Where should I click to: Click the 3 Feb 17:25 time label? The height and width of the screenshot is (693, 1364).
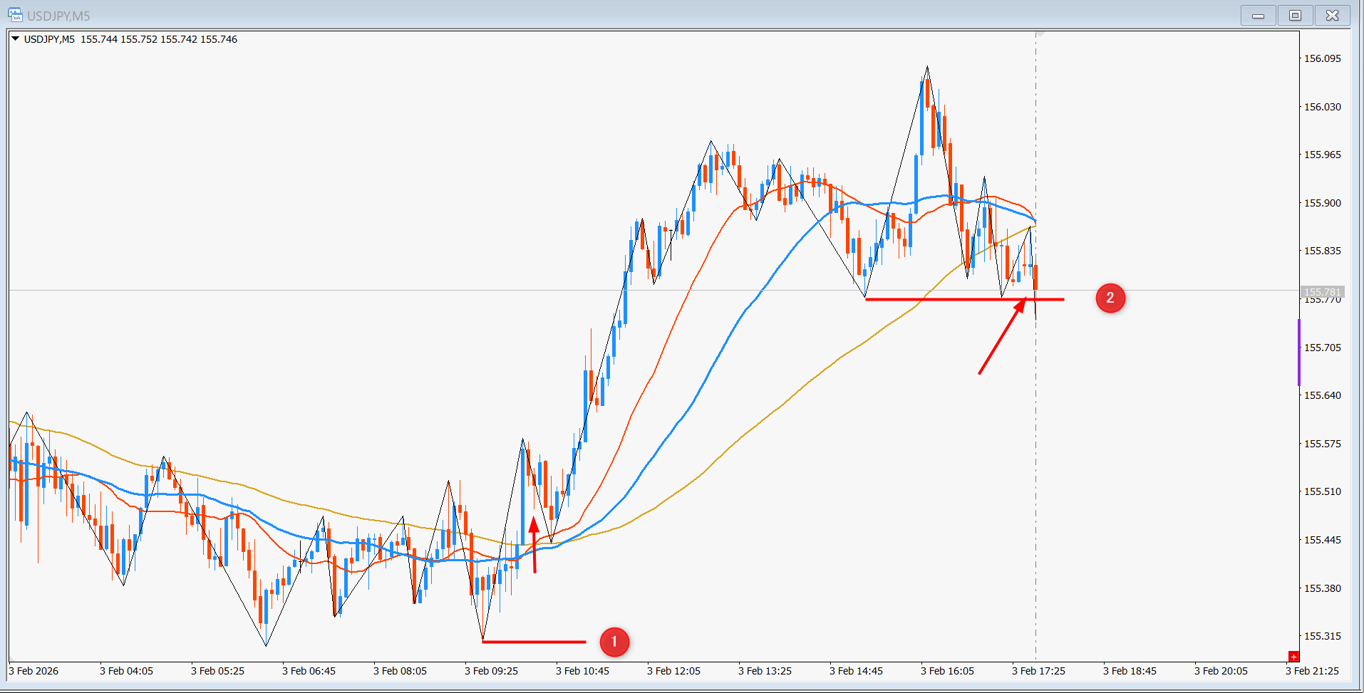1038,671
